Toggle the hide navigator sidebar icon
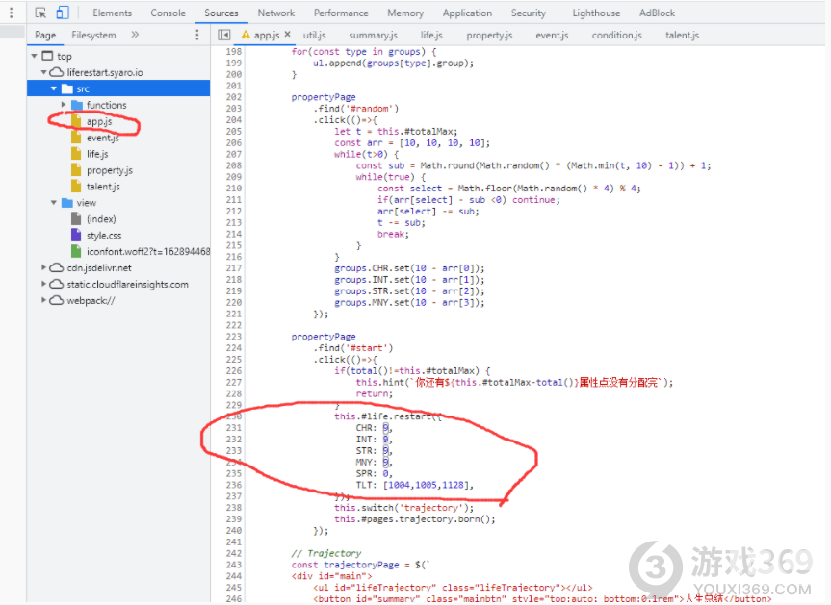The width and height of the screenshot is (831, 605). 224,35
